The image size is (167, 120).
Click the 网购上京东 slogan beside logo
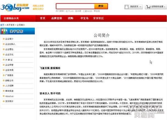pyautogui.click(x=38, y=6)
